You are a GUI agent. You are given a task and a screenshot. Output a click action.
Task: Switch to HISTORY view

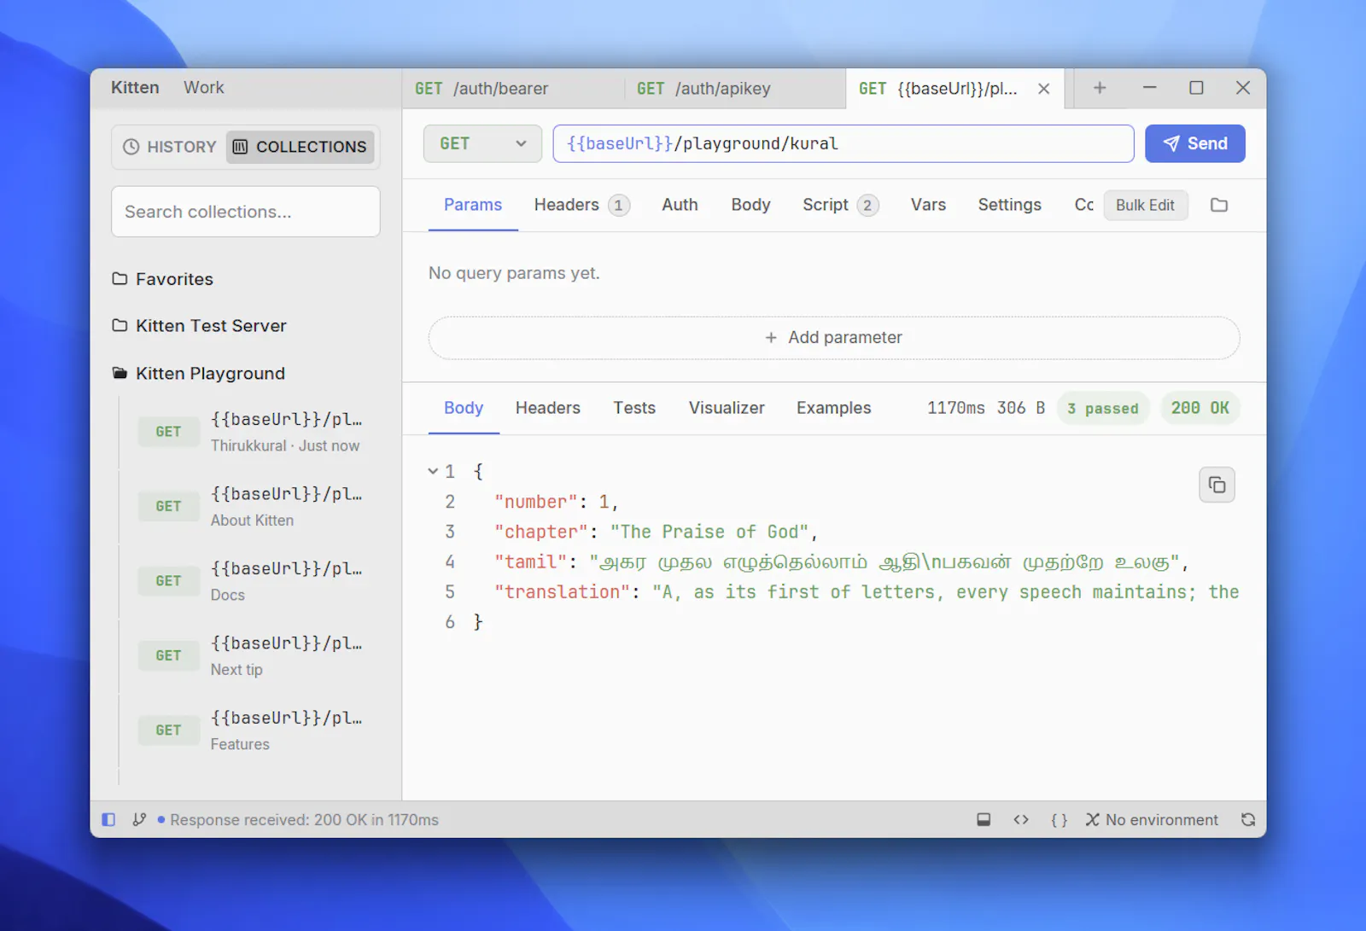170,147
